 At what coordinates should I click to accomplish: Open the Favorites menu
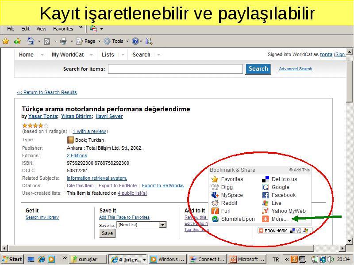[x=63, y=29]
